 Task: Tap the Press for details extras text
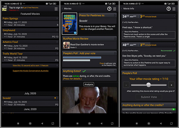72,79
